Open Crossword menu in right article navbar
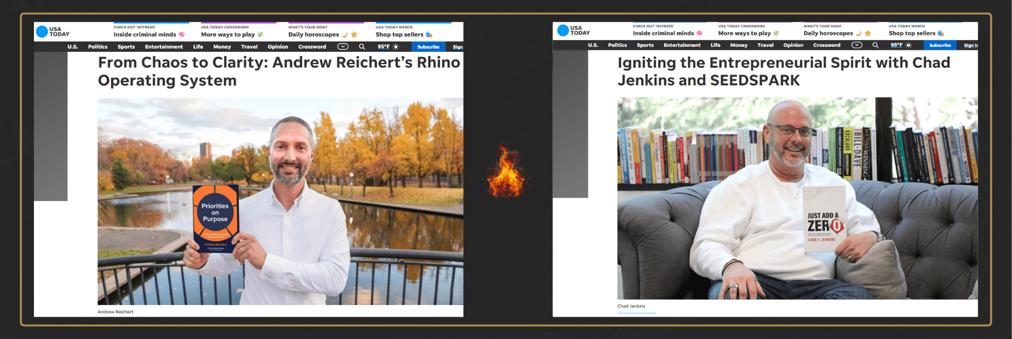Image resolution: width=1012 pixels, height=339 pixels. pos(826,45)
